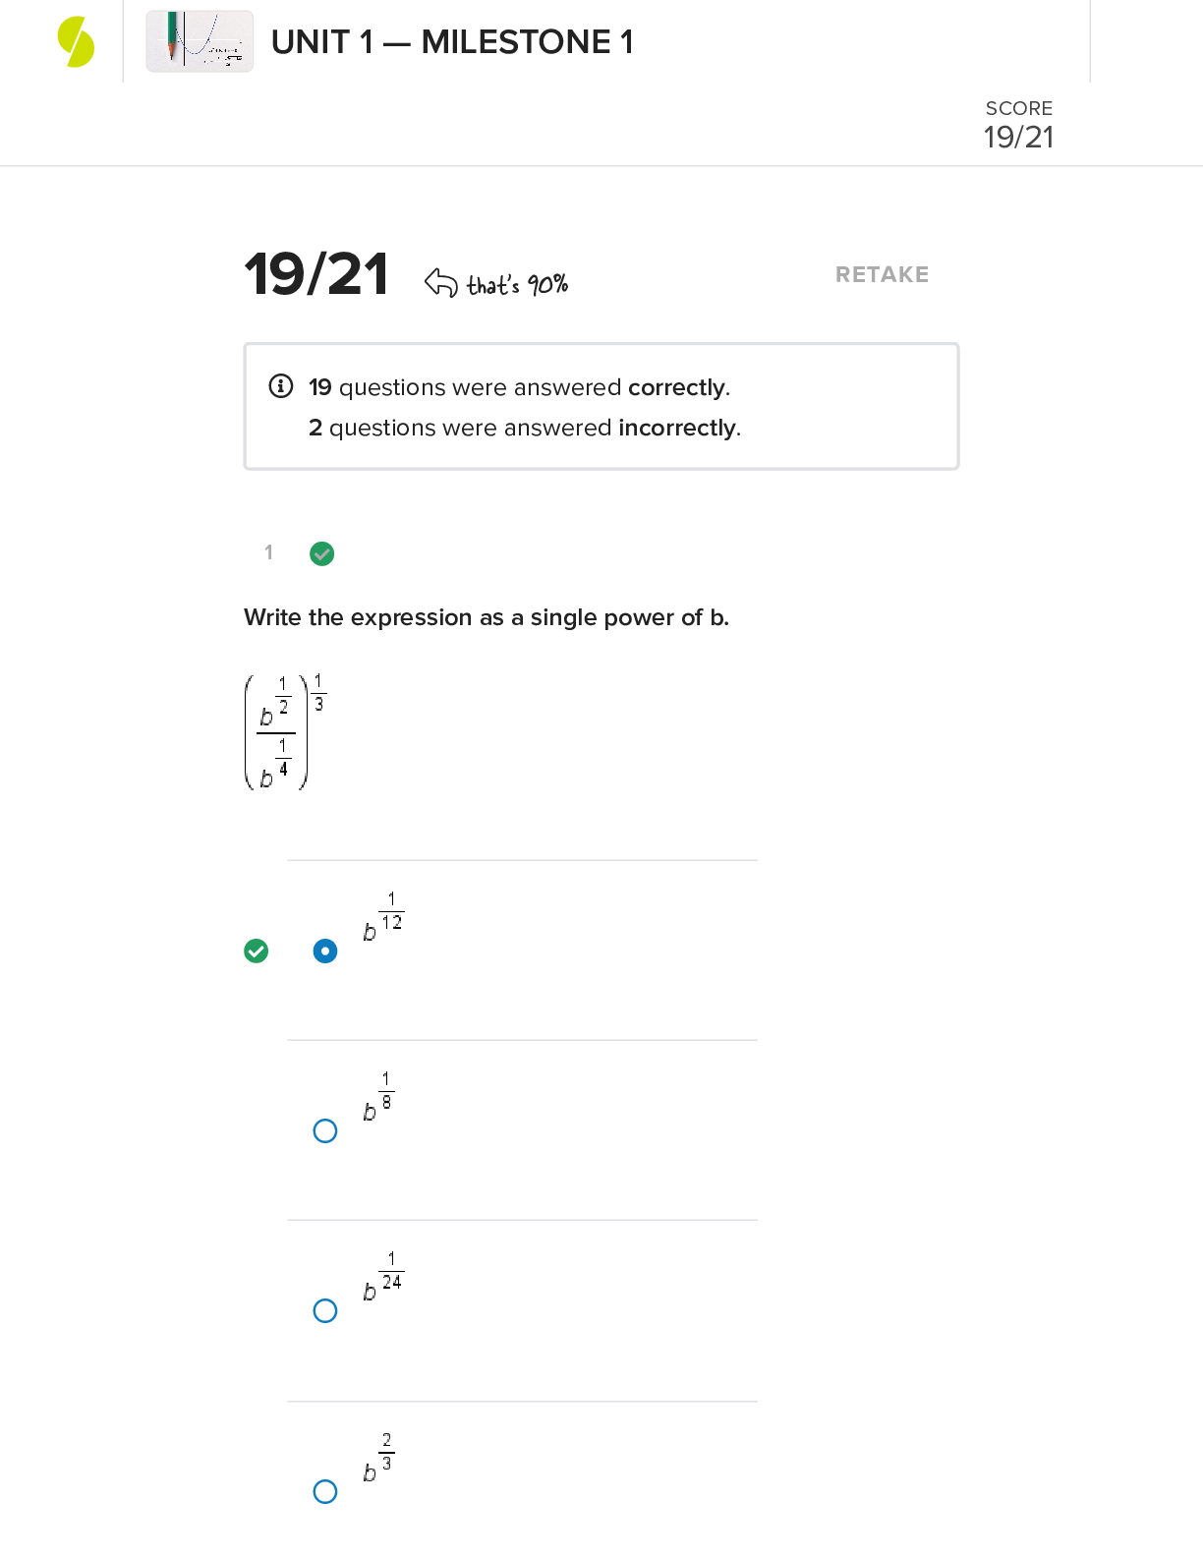Click the green correct-answer checkmark beside b^(1/12)
This screenshot has height=1557, width=1203.
pyautogui.click(x=257, y=951)
